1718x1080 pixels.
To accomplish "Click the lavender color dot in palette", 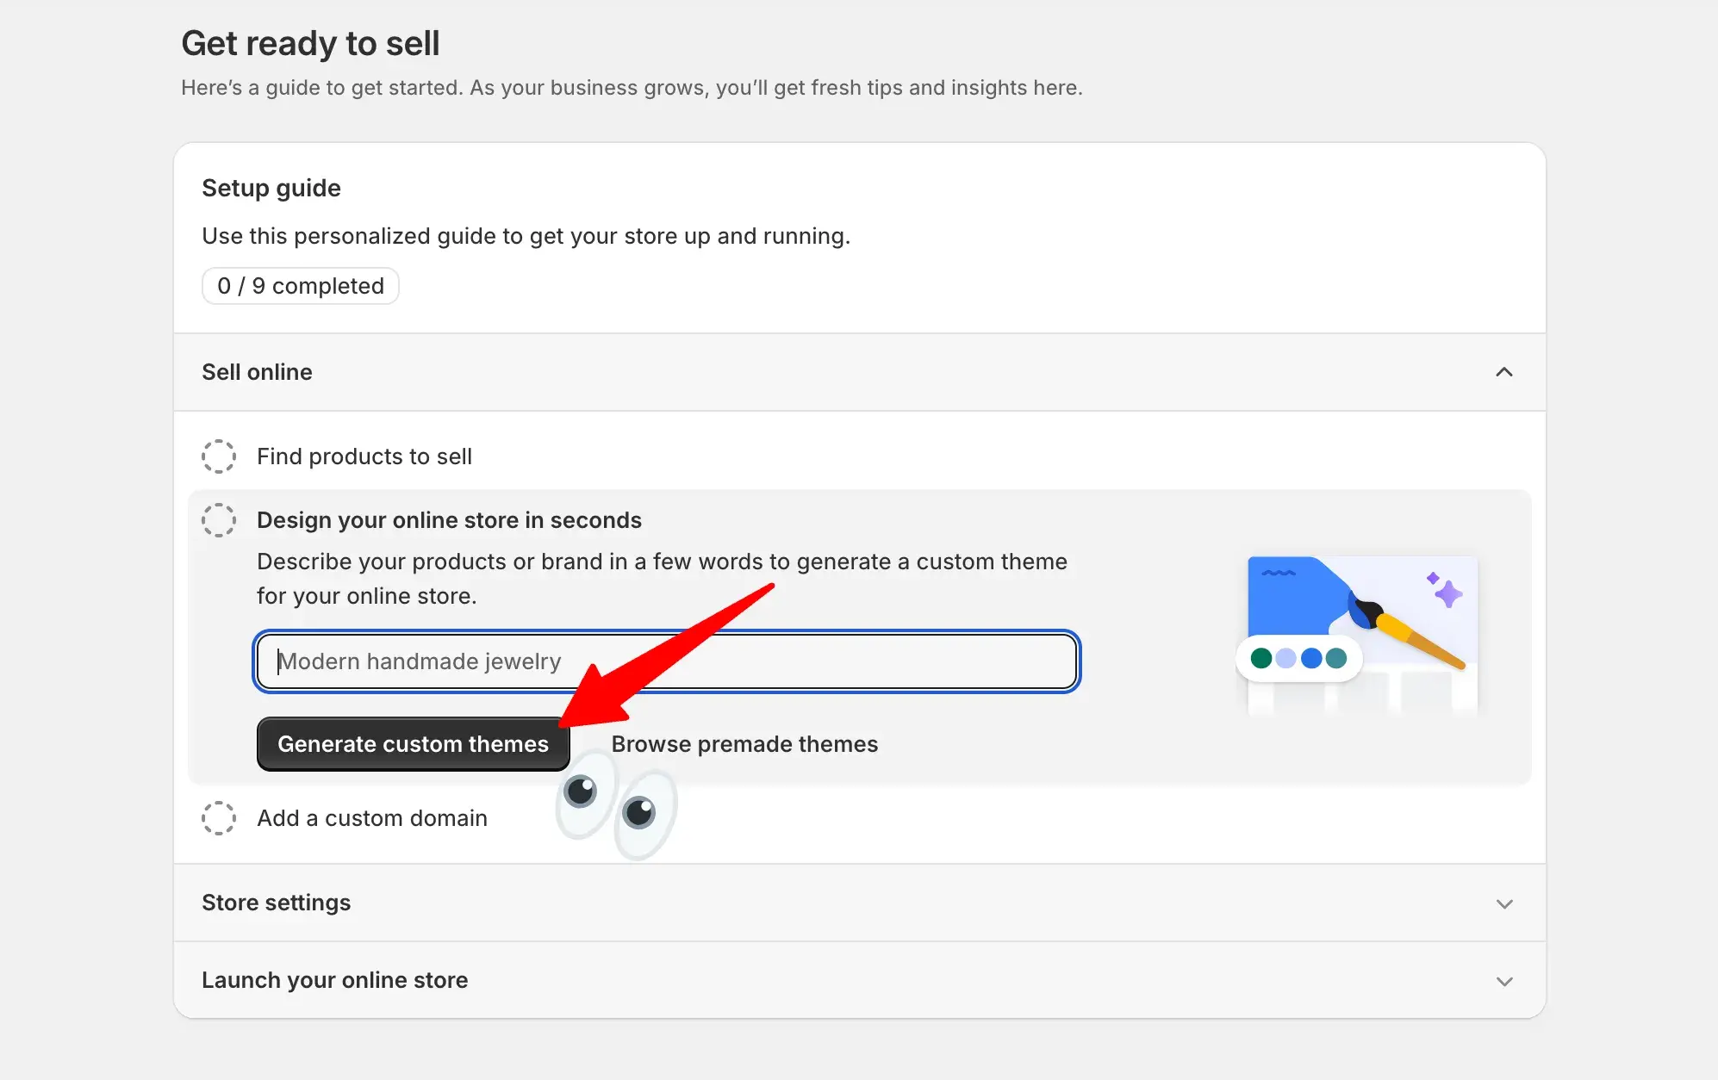I will tap(1286, 659).
